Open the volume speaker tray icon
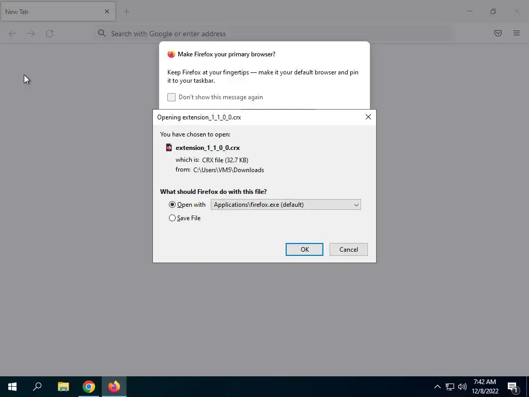 pyautogui.click(x=462, y=387)
